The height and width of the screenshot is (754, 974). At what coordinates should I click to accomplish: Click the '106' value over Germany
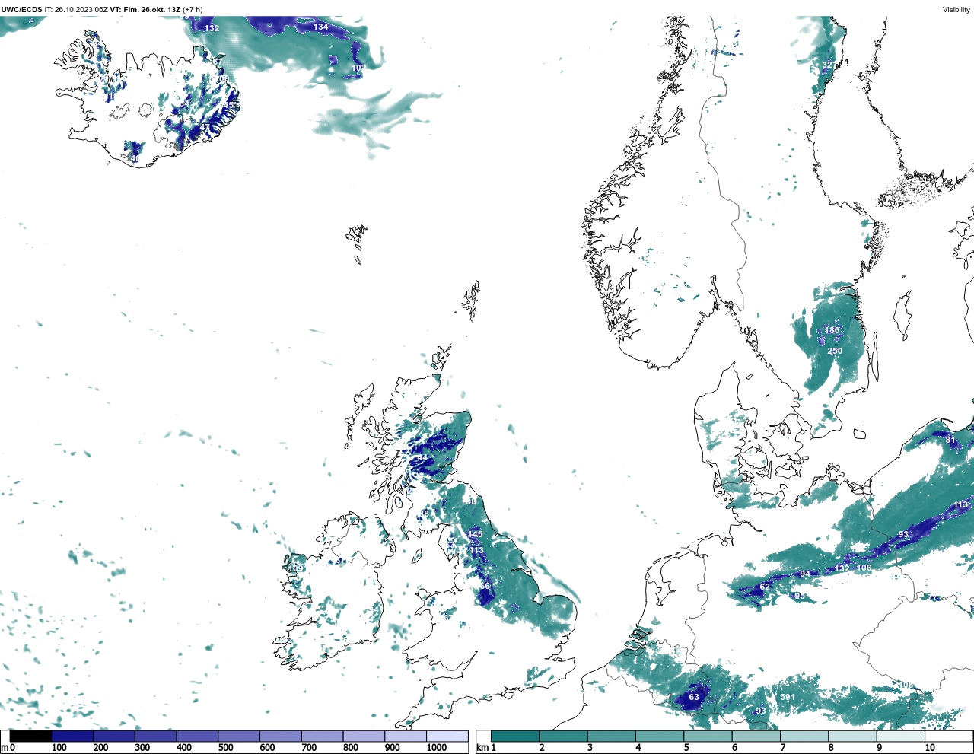[x=864, y=568]
